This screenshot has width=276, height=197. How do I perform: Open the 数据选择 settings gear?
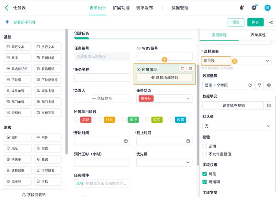(269, 85)
